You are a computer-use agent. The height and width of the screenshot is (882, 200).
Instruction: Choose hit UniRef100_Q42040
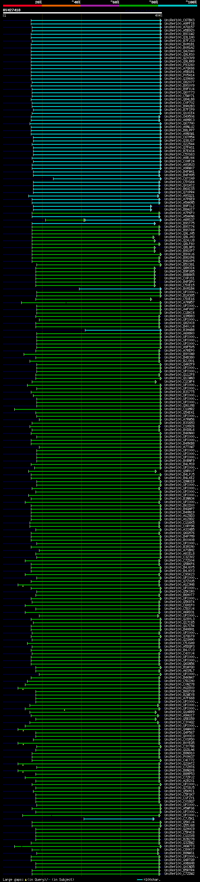click(x=179, y=51)
